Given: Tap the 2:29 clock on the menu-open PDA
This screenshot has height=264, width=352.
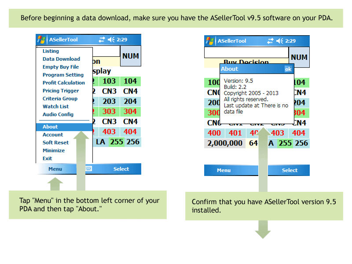Looking at the screenshot, I should tap(122, 40).
